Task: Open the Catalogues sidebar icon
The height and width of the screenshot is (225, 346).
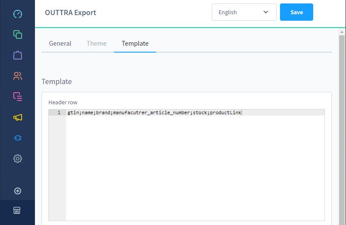Action: (x=18, y=34)
